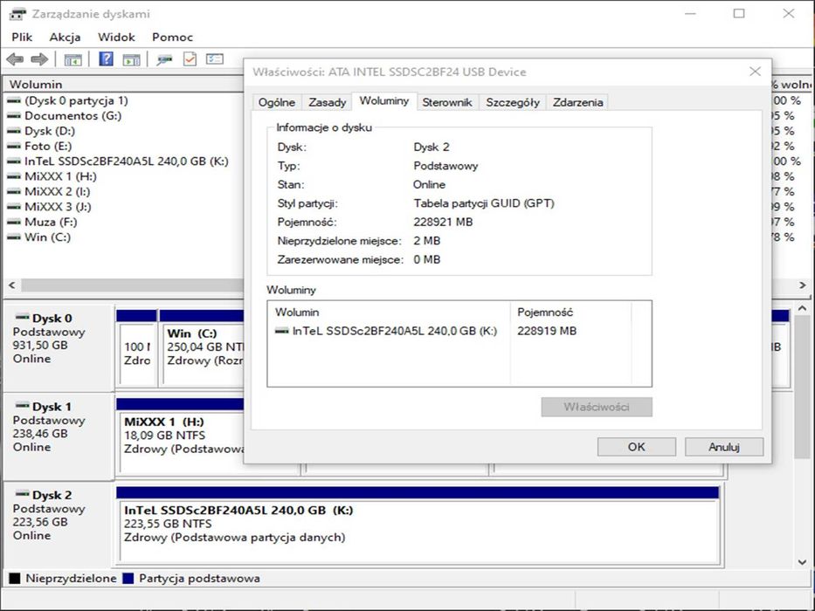Switch to the Zasady tab
Image resolution: width=815 pixels, height=611 pixels.
[x=327, y=102]
